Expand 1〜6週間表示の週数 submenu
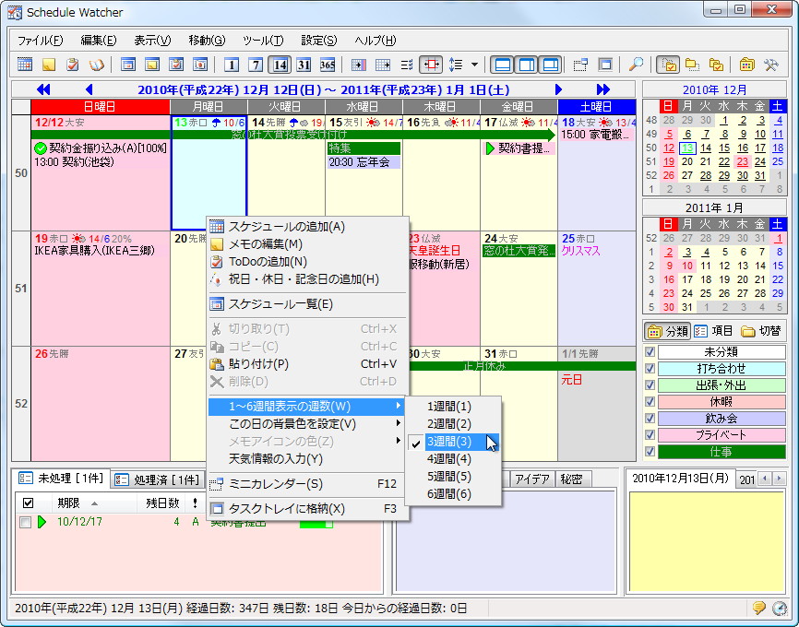The width and height of the screenshot is (799, 627). pyautogui.click(x=306, y=407)
